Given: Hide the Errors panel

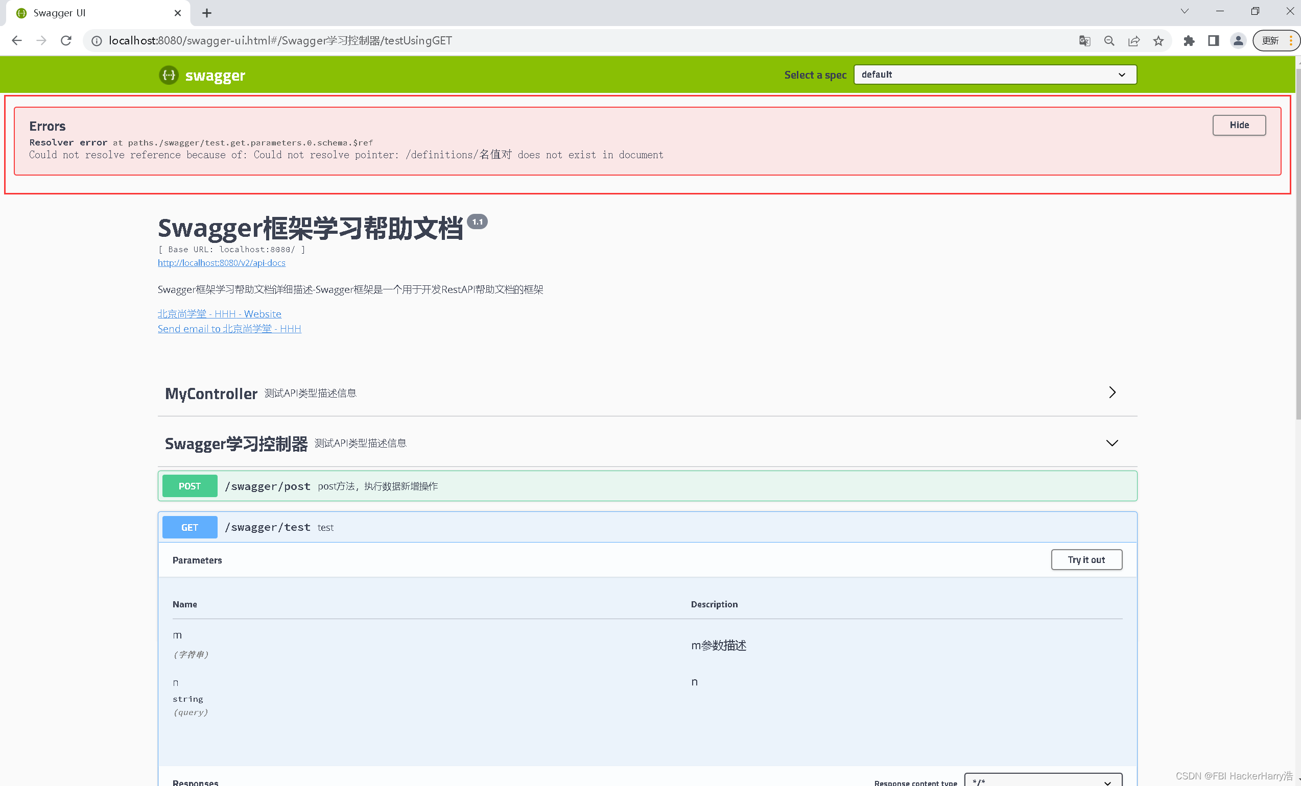Looking at the screenshot, I should pyautogui.click(x=1239, y=125).
